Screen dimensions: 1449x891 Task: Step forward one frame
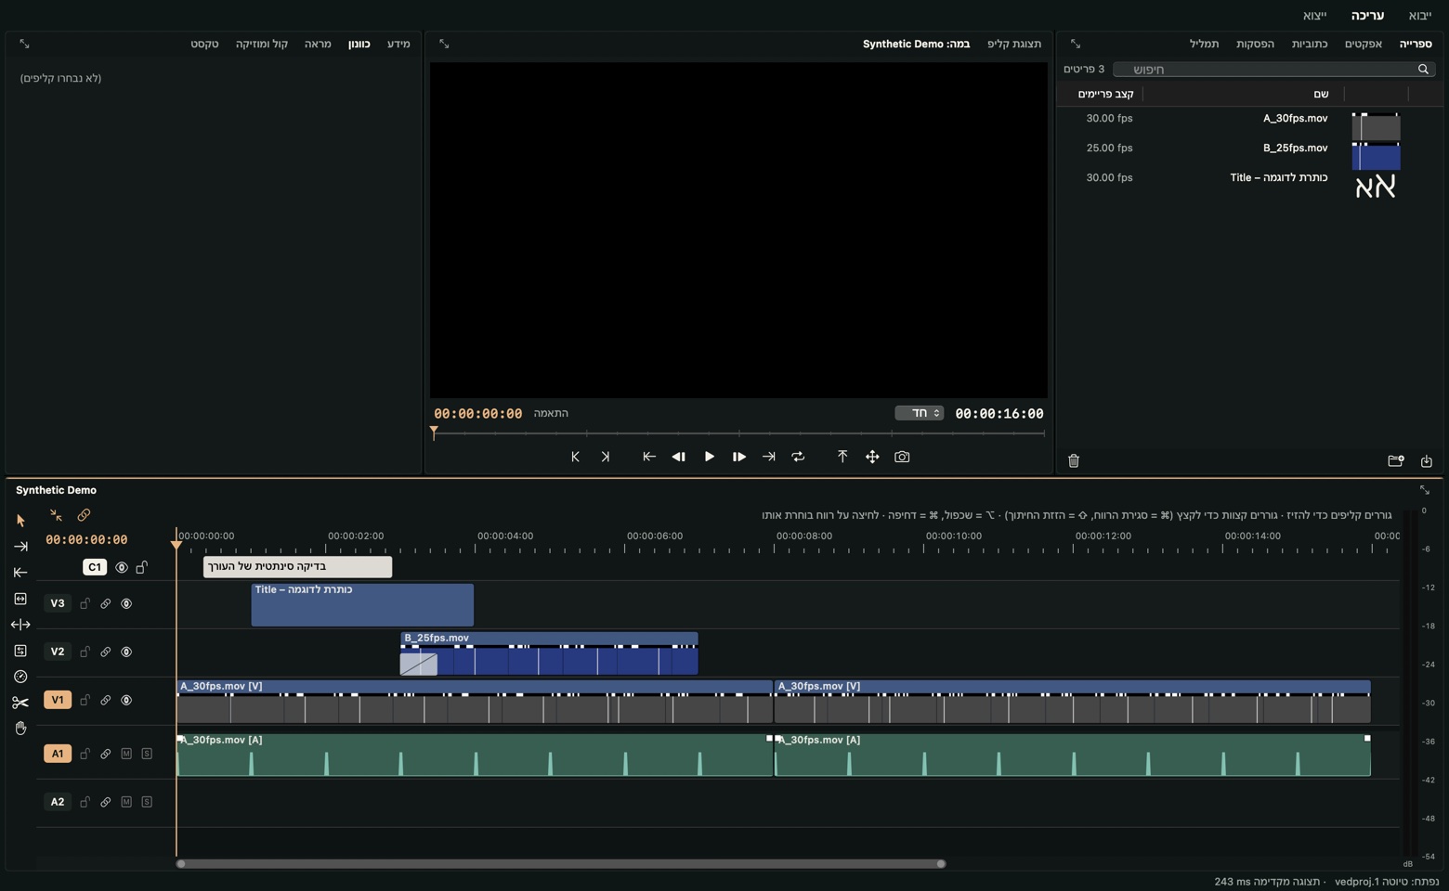pos(738,457)
